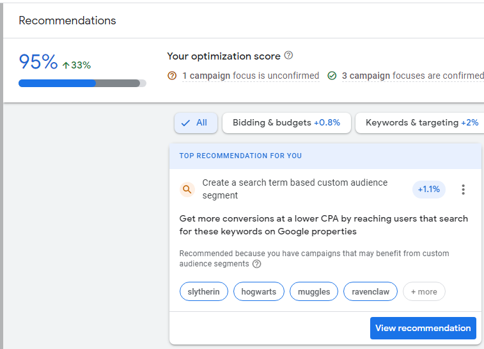Click the View recommendation button

[423, 328]
